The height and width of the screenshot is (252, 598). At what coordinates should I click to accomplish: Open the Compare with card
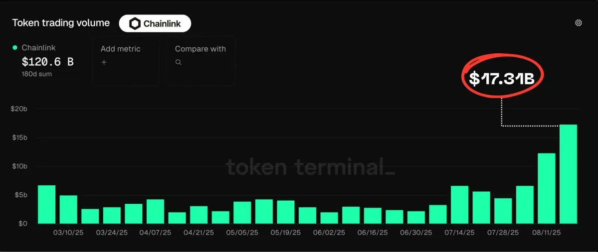click(200, 60)
